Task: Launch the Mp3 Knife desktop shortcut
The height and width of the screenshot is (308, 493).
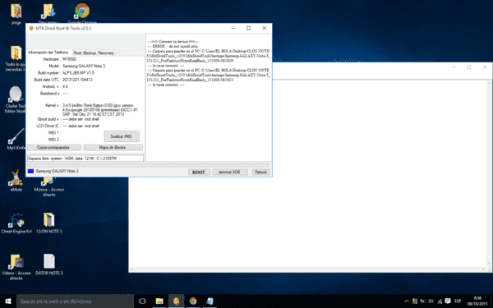Action: (16, 138)
